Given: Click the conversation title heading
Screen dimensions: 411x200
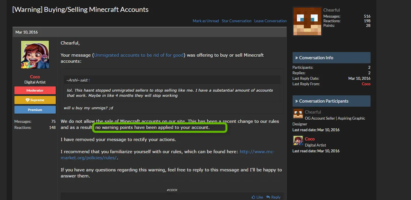Looking at the screenshot, I should (x=80, y=10).
